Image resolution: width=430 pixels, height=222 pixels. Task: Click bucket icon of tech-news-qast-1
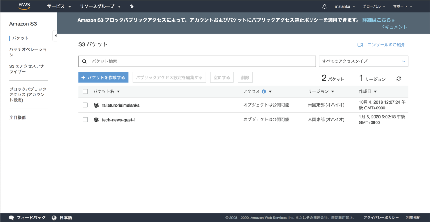pos(96,120)
